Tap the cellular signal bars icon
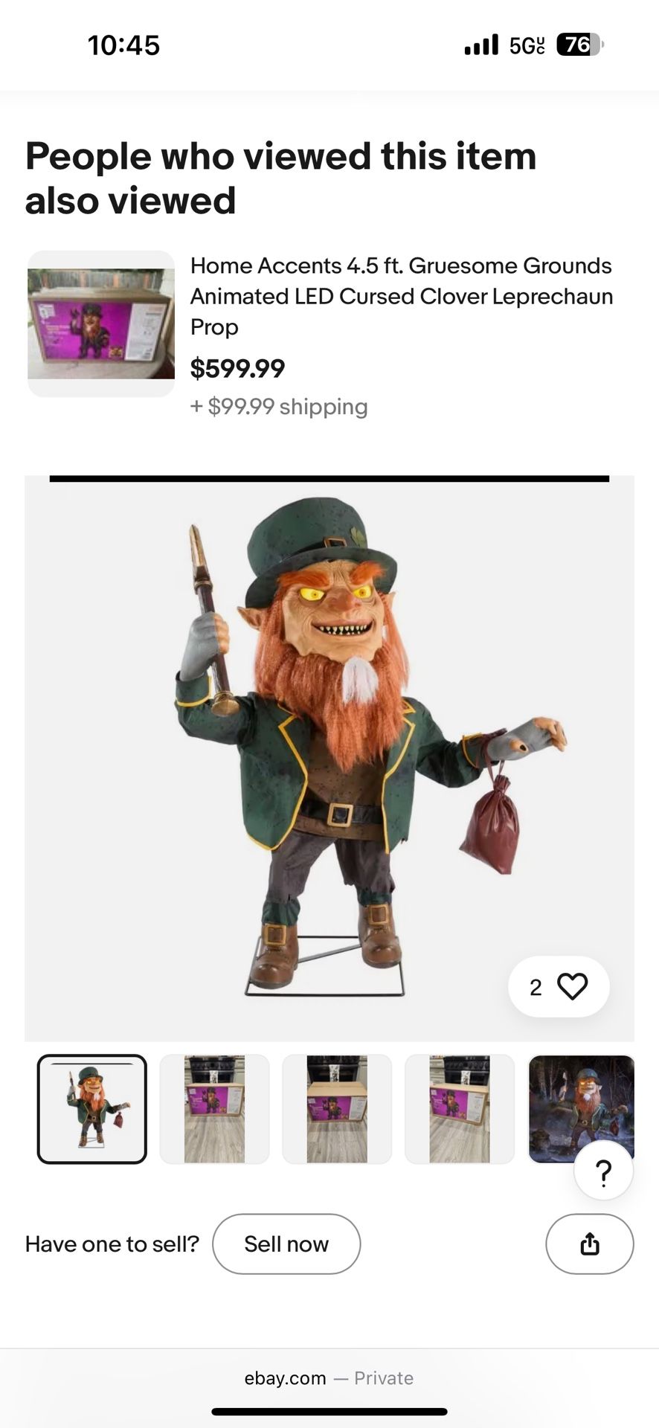 480,45
